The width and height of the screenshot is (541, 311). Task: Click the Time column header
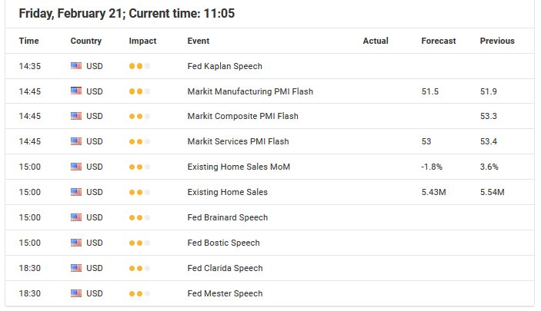(28, 41)
